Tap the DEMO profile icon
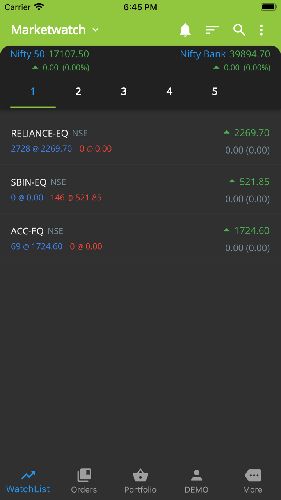Screen dimensions: 281x500 click(x=196, y=476)
